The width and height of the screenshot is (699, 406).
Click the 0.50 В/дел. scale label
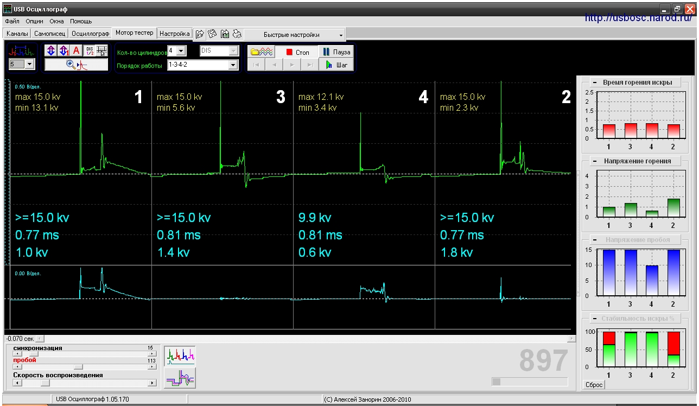click(28, 87)
